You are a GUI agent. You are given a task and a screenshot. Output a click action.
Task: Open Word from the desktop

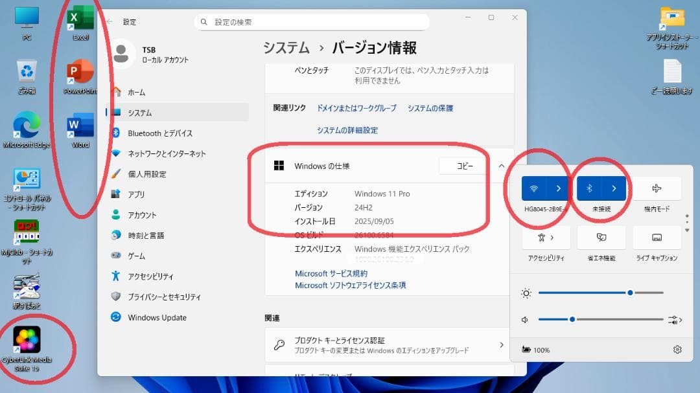[80, 126]
